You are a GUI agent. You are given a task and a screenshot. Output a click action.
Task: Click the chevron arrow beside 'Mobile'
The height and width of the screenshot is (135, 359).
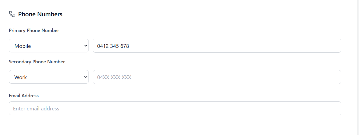tap(86, 46)
